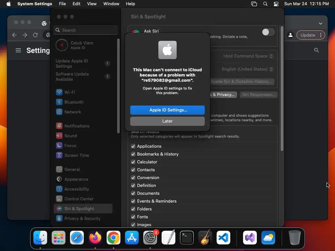
Task: Click search icon in Chrome Settings page
Action: 316,50
